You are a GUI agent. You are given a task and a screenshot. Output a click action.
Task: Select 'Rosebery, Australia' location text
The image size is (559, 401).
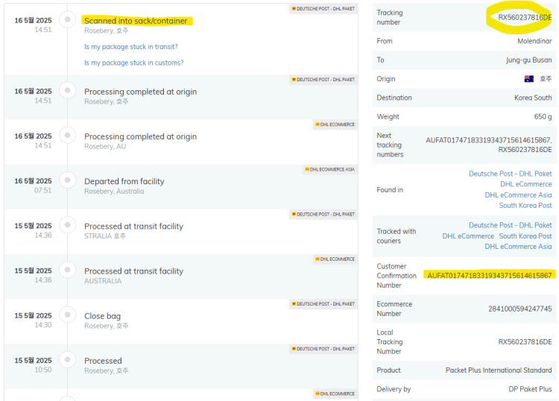[x=114, y=192]
